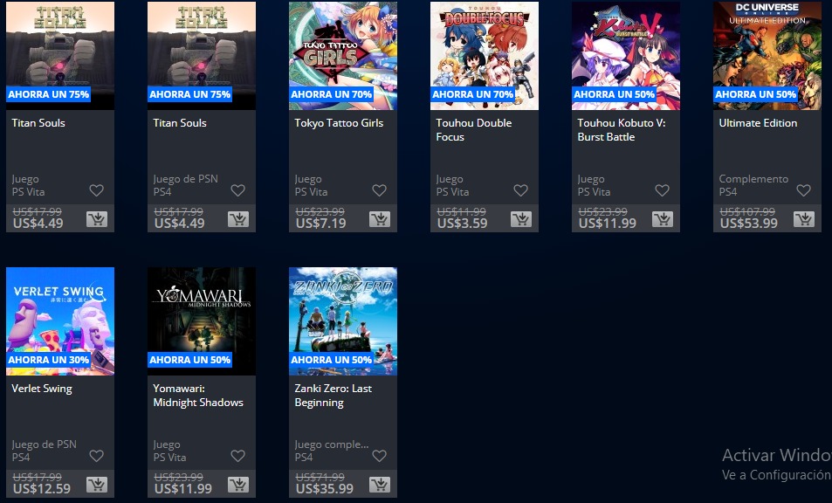The width and height of the screenshot is (832, 503).
Task: Open the Touhou Kobuto V: Burst Battle title
Action: click(622, 129)
